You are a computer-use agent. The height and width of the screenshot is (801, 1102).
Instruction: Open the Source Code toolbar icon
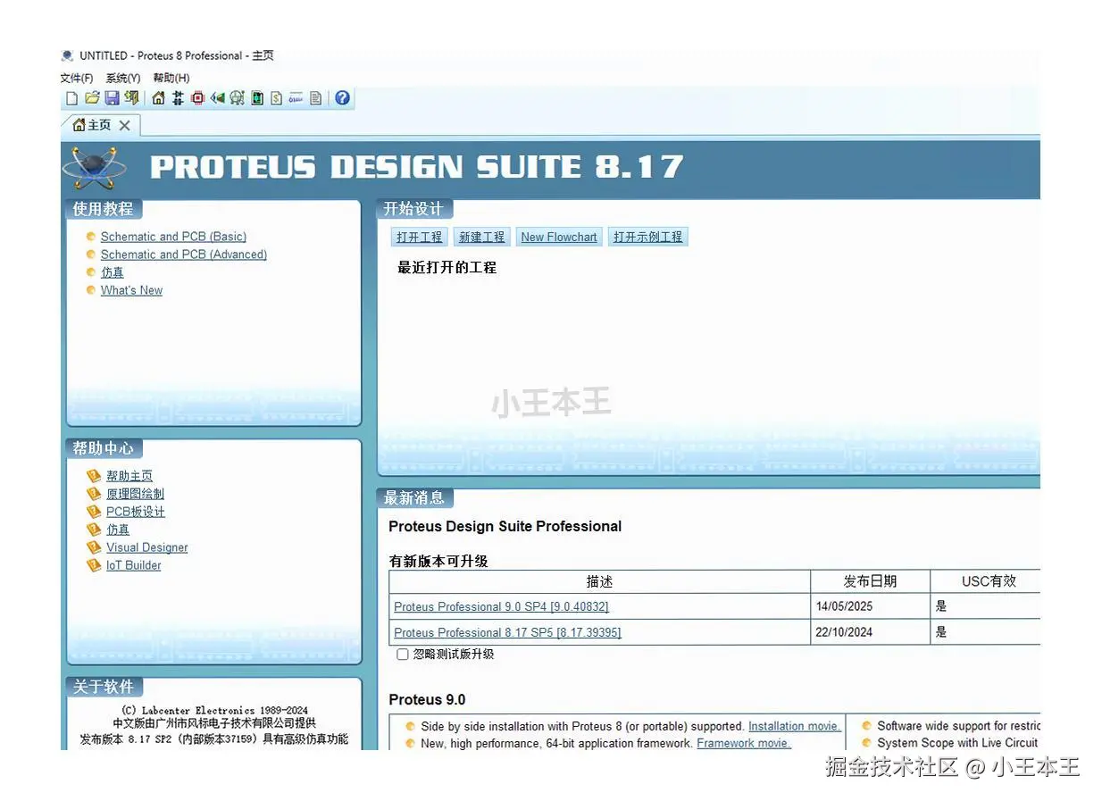[296, 98]
